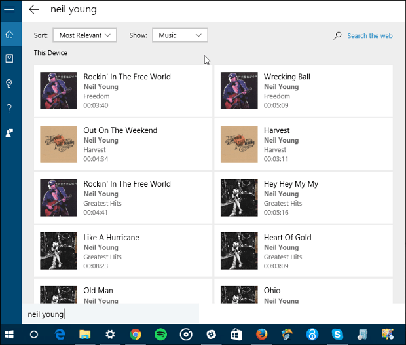Image resolution: width=406 pixels, height=345 pixels.
Task: Open File Explorer from taskbar
Action: click(x=85, y=335)
